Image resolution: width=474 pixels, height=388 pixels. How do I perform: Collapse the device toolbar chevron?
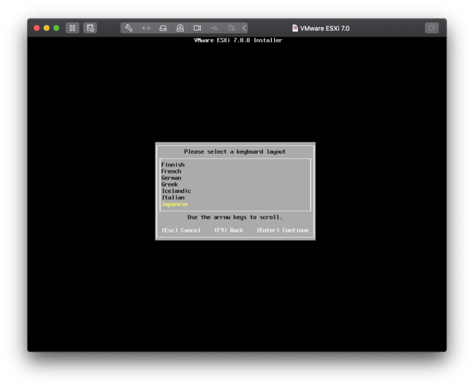(x=244, y=28)
